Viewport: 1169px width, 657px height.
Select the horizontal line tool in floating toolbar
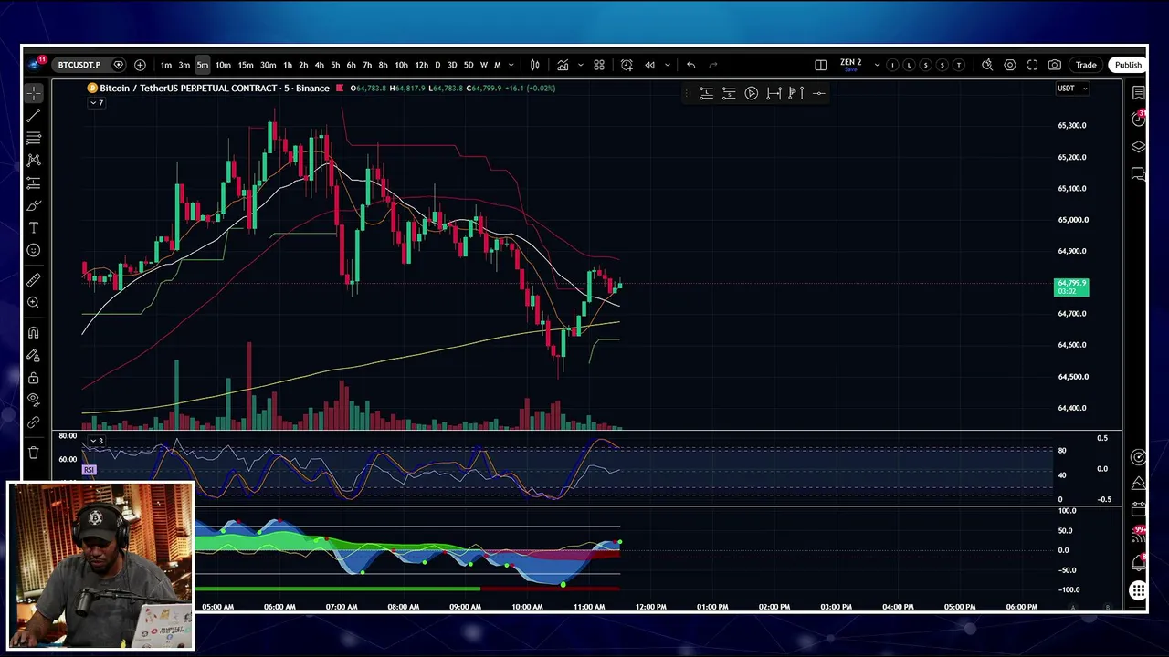[818, 93]
